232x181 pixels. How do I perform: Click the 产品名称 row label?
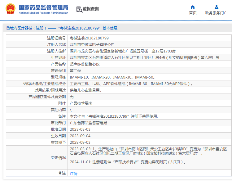58,64
